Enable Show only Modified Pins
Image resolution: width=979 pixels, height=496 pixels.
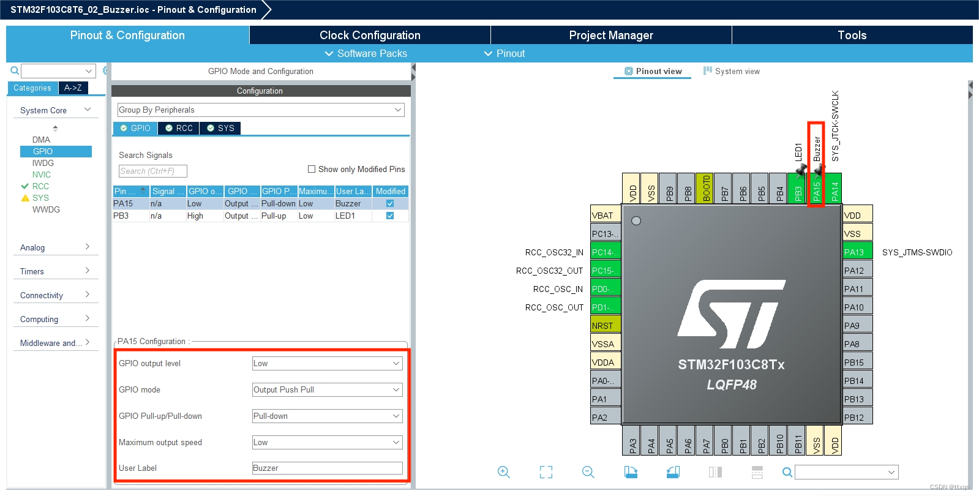[312, 169]
